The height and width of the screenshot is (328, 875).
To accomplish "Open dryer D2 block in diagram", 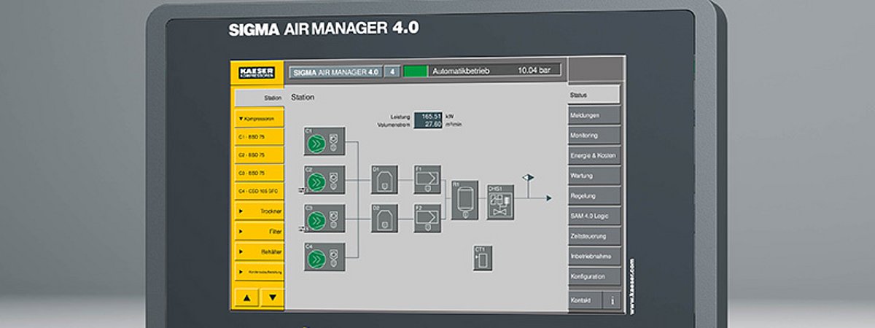I will pyautogui.click(x=384, y=218).
